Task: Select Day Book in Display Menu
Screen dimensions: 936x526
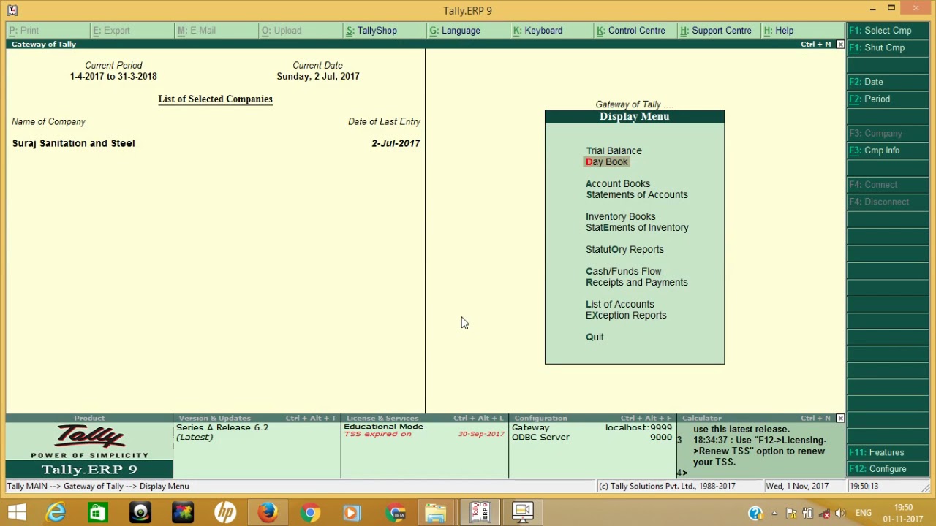Action: [x=606, y=161]
